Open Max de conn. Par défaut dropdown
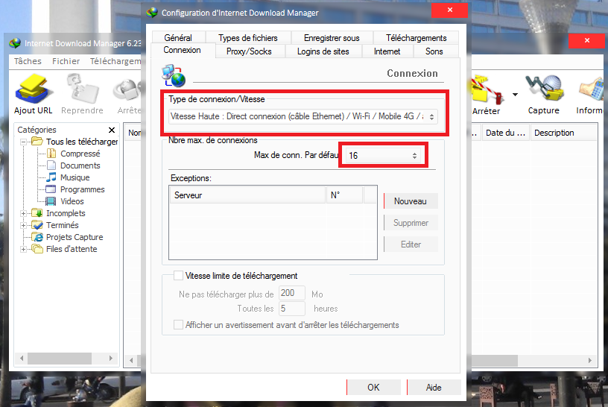Viewport: 608px width, 407px height. tap(382, 156)
